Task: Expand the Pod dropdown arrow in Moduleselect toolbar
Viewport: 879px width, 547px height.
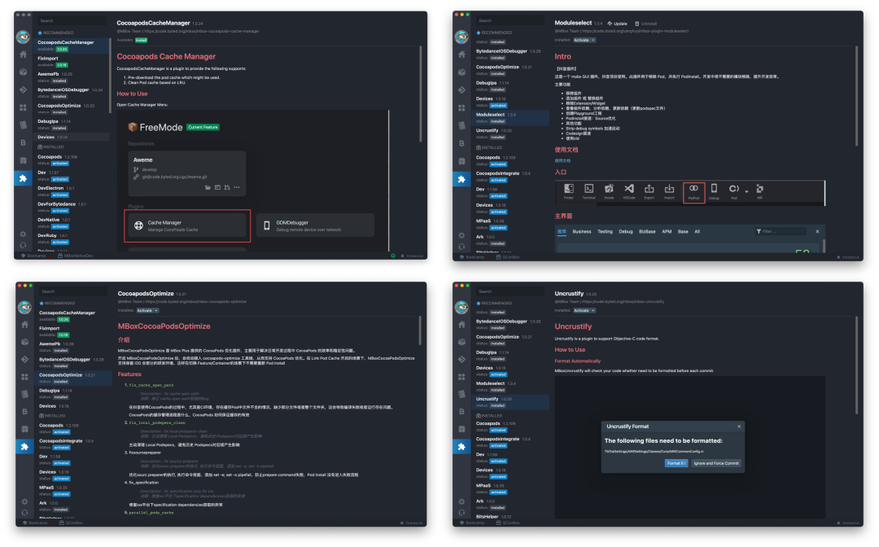Action: [746, 191]
